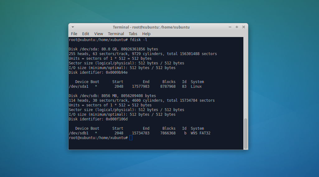Maximize the Terminal window

coord(237,27)
